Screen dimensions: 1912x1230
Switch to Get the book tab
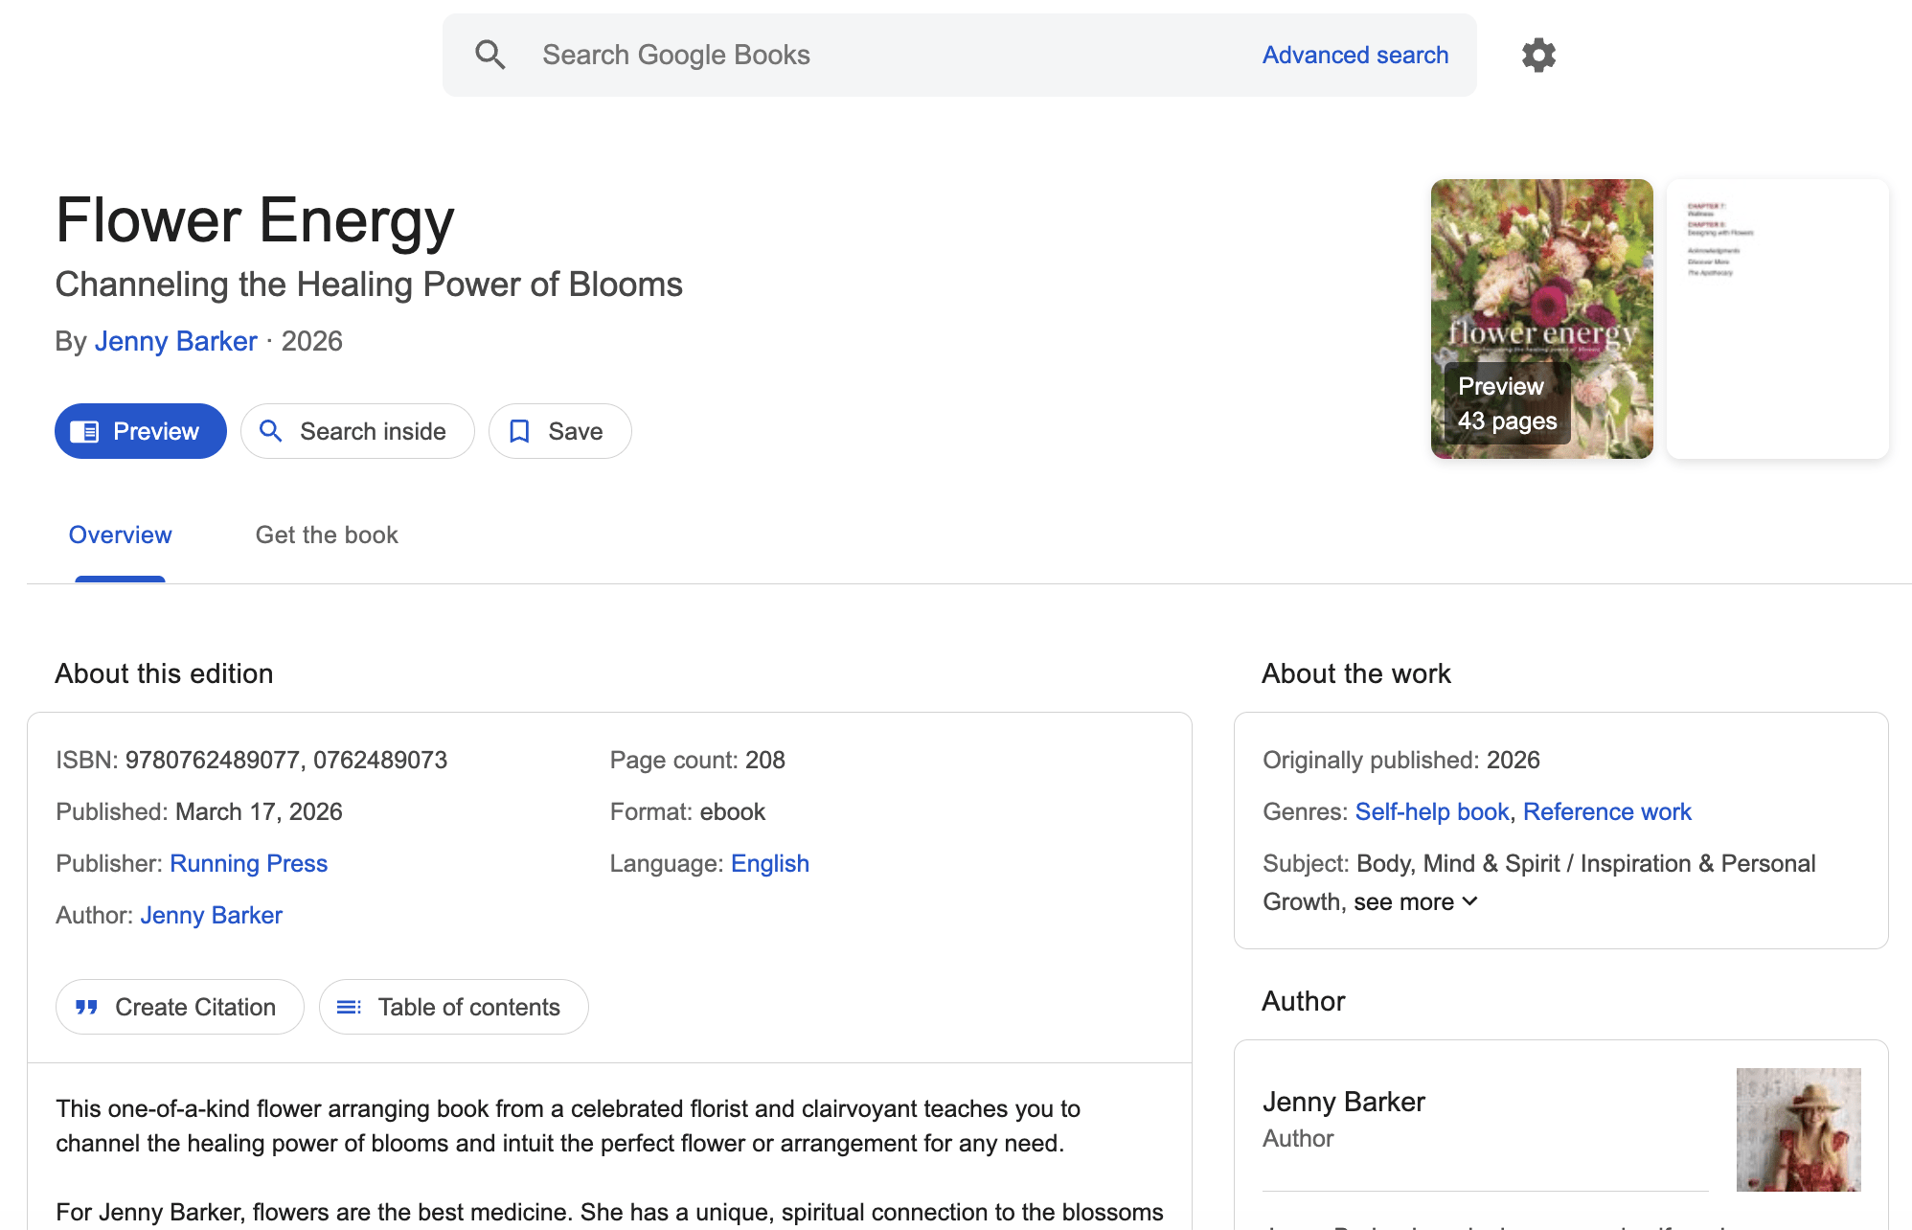(x=327, y=535)
